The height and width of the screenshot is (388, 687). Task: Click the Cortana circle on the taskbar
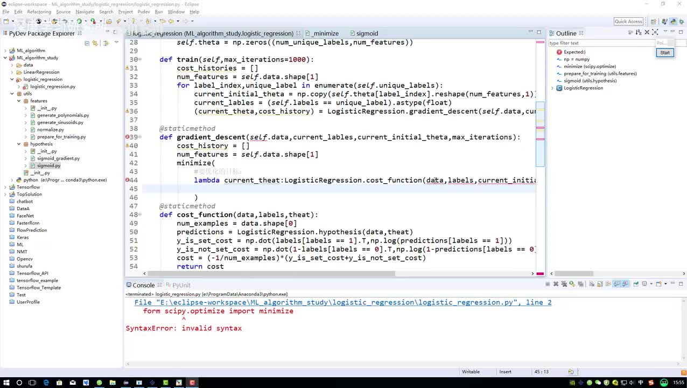pos(19,383)
